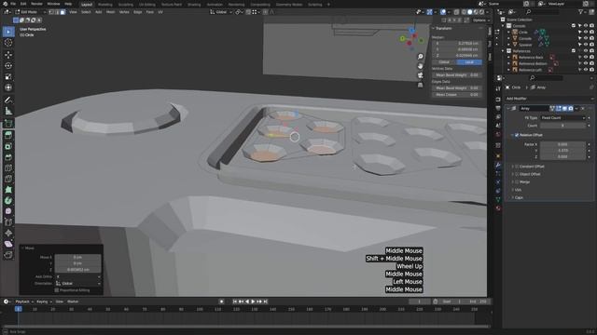Open the Orientation Global dropdown in Move panel
The height and width of the screenshot is (335, 597).
click(x=77, y=284)
